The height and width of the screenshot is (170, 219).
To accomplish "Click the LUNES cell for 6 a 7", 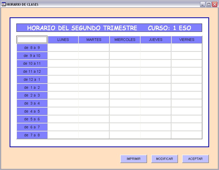I will click(x=63, y=127).
